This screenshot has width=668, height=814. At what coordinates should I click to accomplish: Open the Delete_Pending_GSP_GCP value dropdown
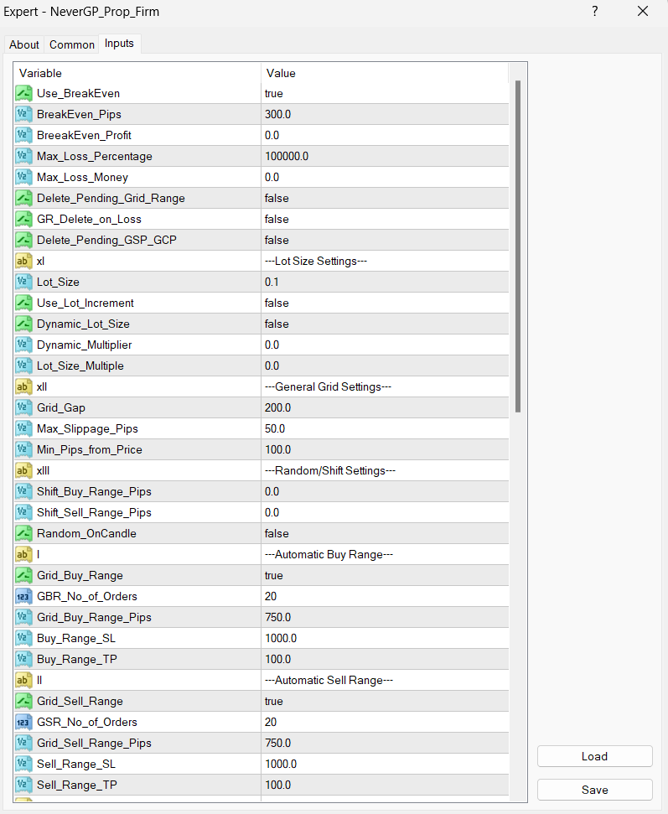384,240
